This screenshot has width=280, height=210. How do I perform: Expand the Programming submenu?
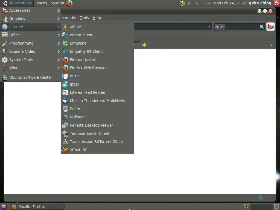(x=31, y=43)
